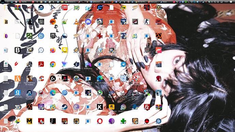Open Telegram desktop shortcut
The height and width of the screenshot is (132, 235).
point(123,64)
